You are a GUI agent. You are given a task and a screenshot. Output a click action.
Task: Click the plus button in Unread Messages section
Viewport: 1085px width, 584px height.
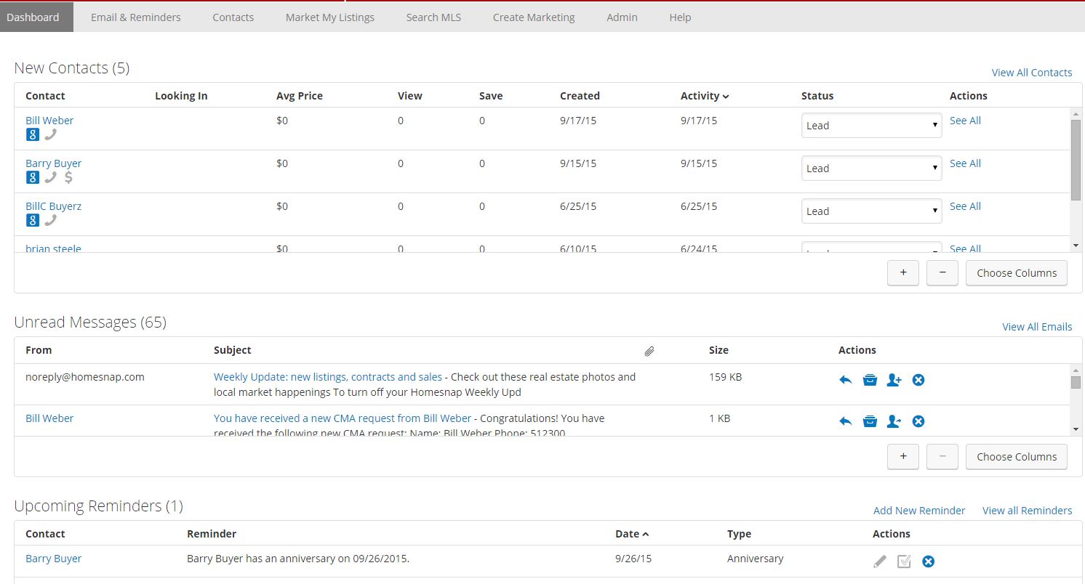903,457
